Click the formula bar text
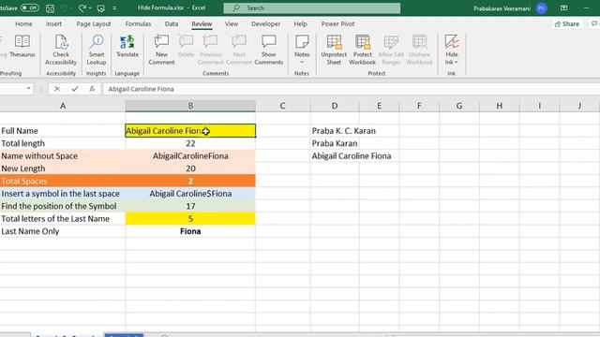 141,89
